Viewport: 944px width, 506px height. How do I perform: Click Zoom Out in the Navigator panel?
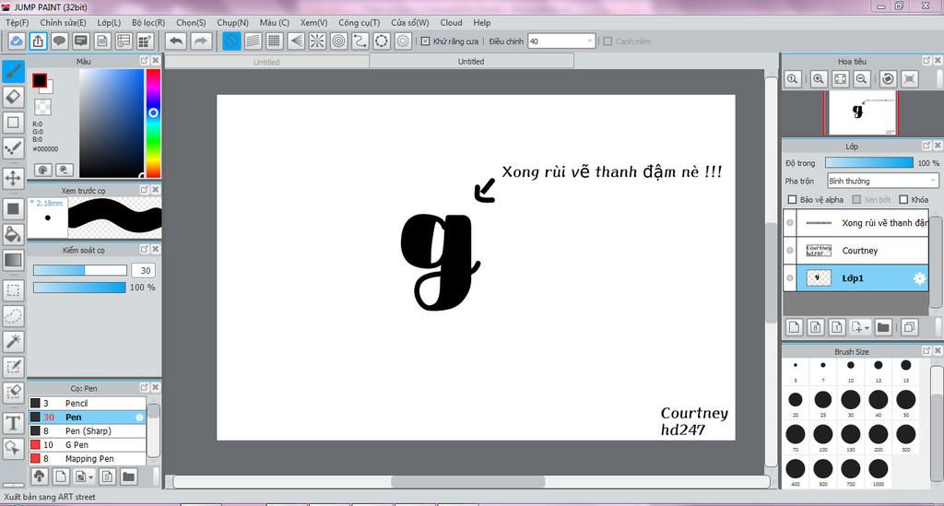pyautogui.click(x=862, y=79)
